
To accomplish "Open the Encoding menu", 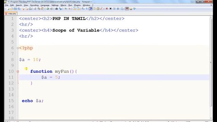I will [x=34, y=5].
